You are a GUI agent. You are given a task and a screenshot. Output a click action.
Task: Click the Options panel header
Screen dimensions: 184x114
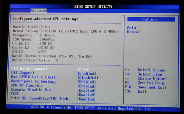[151, 19]
